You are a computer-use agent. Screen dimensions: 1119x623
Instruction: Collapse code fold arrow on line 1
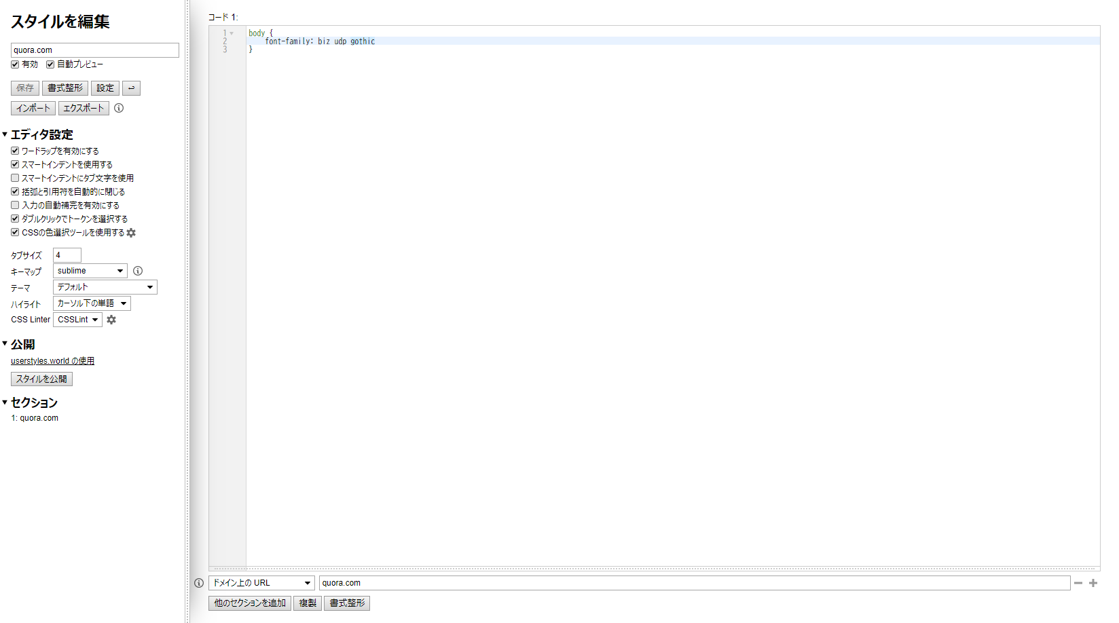coord(232,33)
